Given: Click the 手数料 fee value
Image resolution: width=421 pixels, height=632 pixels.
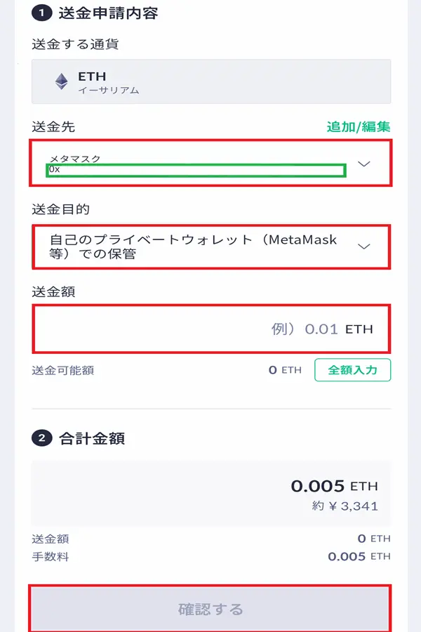Looking at the screenshot, I should 359,557.
